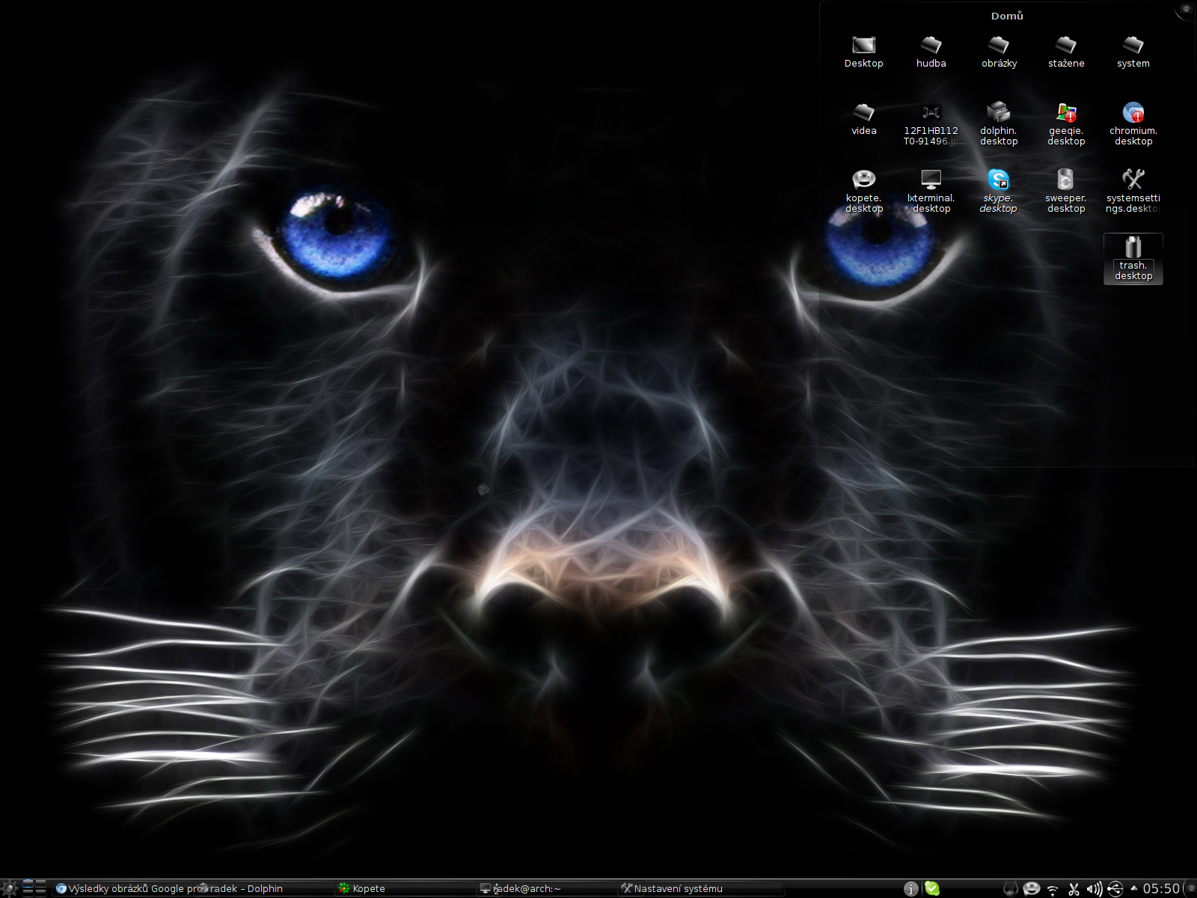Open the Desktop folder in Domů
The image size is (1197, 898).
pyautogui.click(x=863, y=52)
